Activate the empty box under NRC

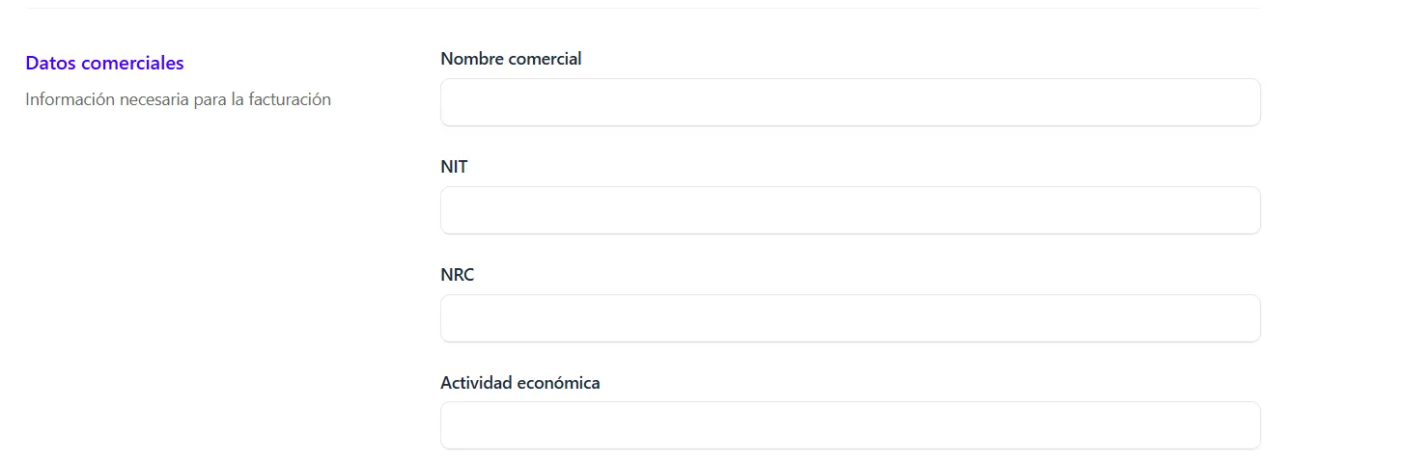tap(850, 318)
